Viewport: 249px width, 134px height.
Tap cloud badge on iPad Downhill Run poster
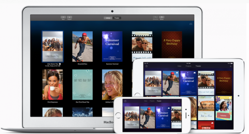point(177,73)
